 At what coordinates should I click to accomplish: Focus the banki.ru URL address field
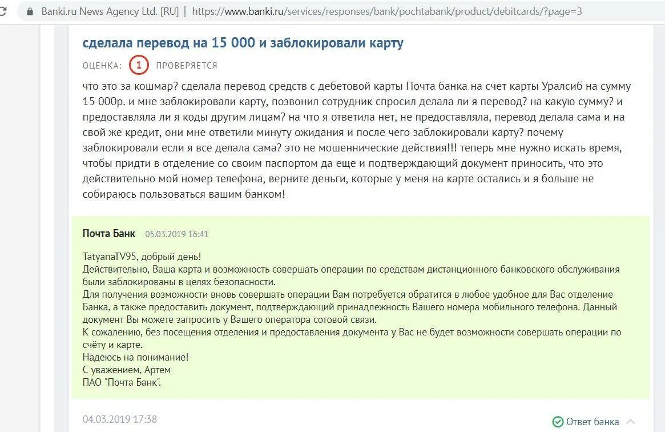point(387,11)
